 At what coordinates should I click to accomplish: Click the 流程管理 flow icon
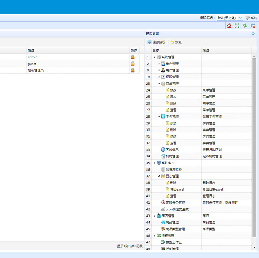159,236
